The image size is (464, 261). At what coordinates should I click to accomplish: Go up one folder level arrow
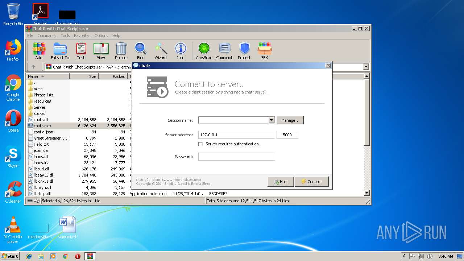pos(33,67)
